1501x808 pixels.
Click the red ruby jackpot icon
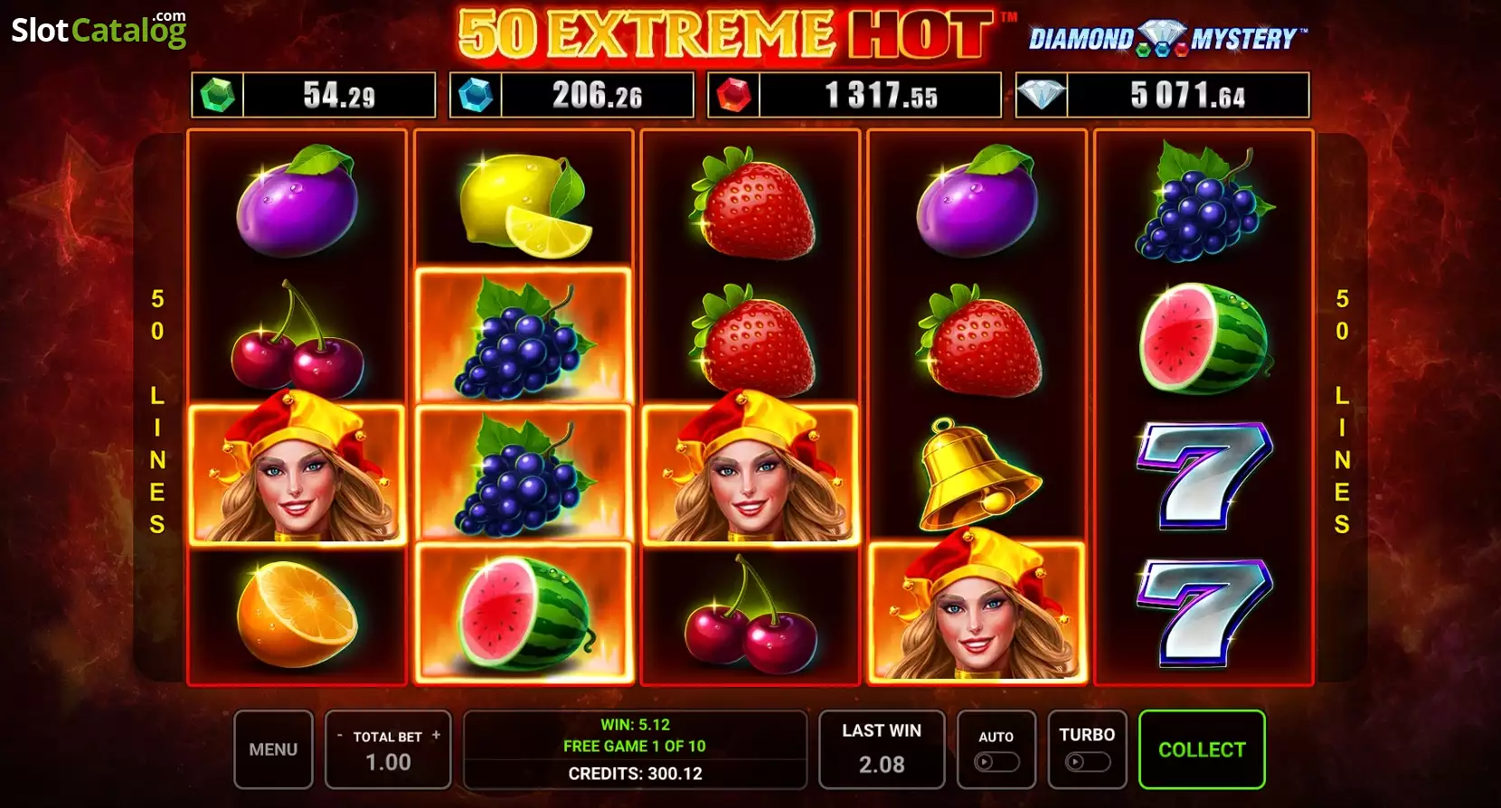733,95
